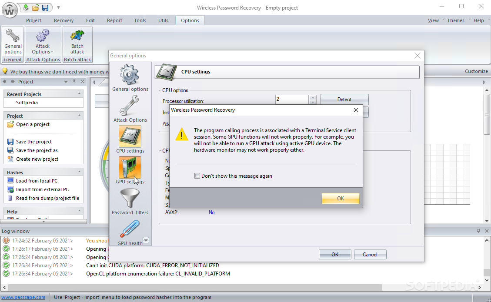Screen dimensions: 491x302
Task: Click Create new project icon
Action: pyautogui.click(x=10, y=159)
